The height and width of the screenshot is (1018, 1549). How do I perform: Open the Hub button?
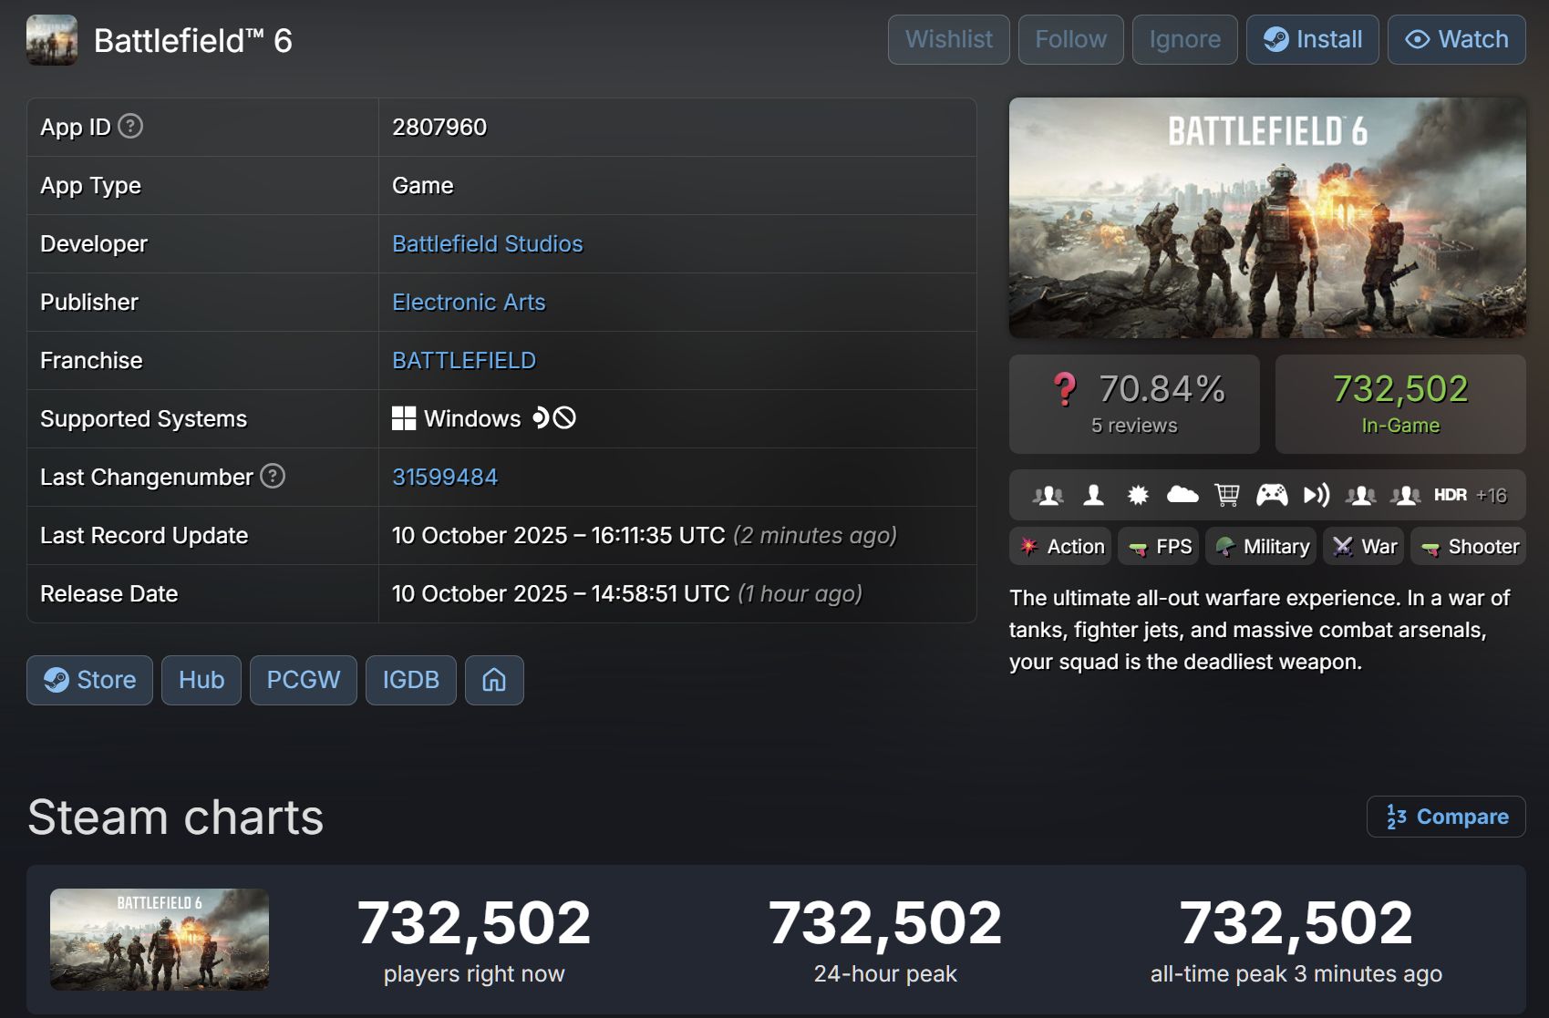click(201, 680)
